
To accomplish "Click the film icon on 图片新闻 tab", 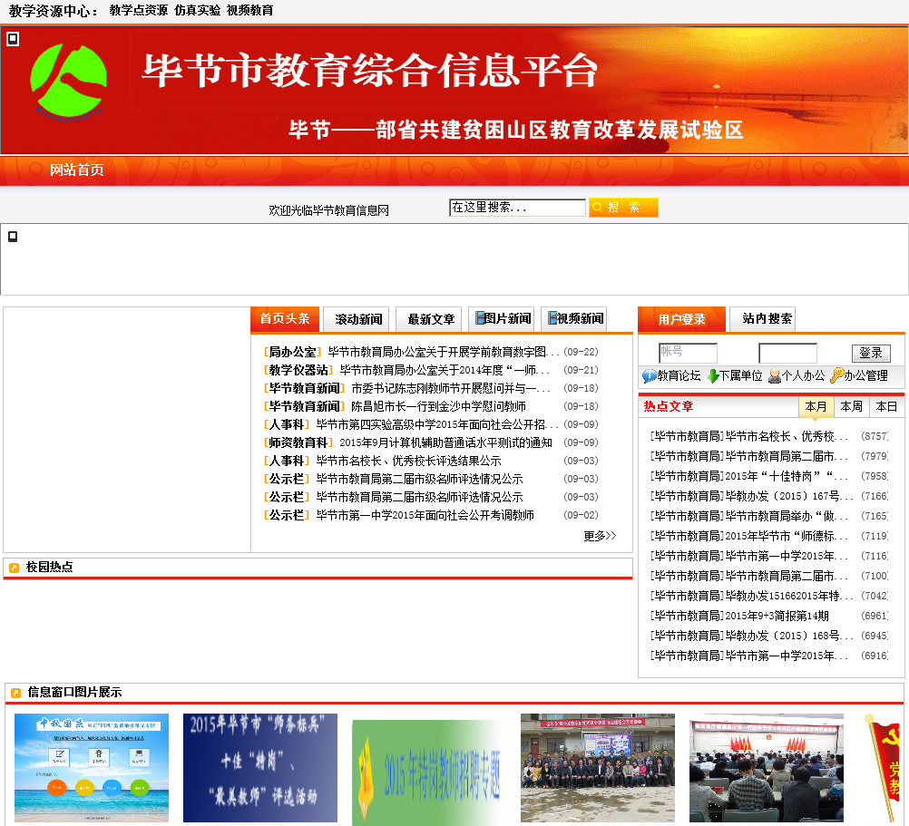I will (x=480, y=318).
